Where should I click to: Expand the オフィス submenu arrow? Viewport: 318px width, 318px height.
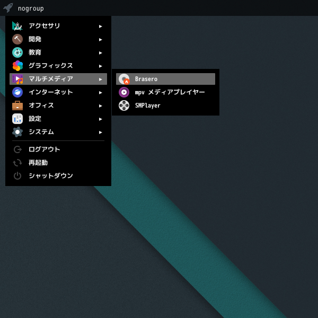pyautogui.click(x=100, y=106)
